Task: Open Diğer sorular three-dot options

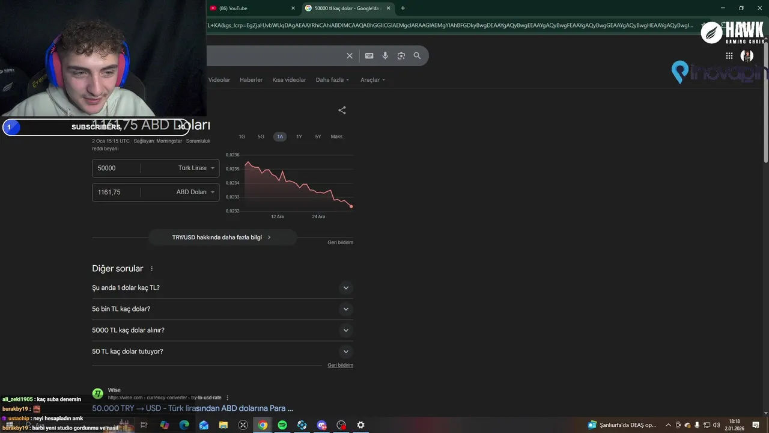Action: coord(151,269)
